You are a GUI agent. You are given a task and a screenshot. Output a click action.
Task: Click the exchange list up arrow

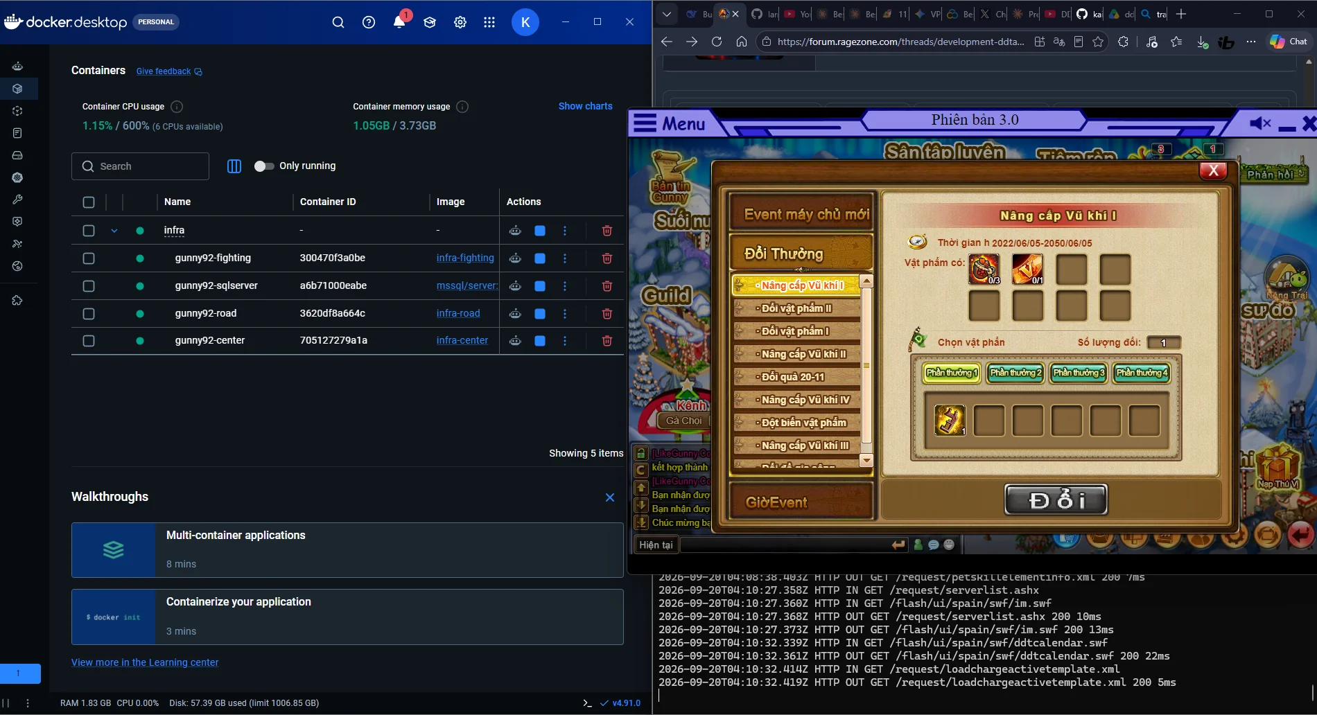866,281
